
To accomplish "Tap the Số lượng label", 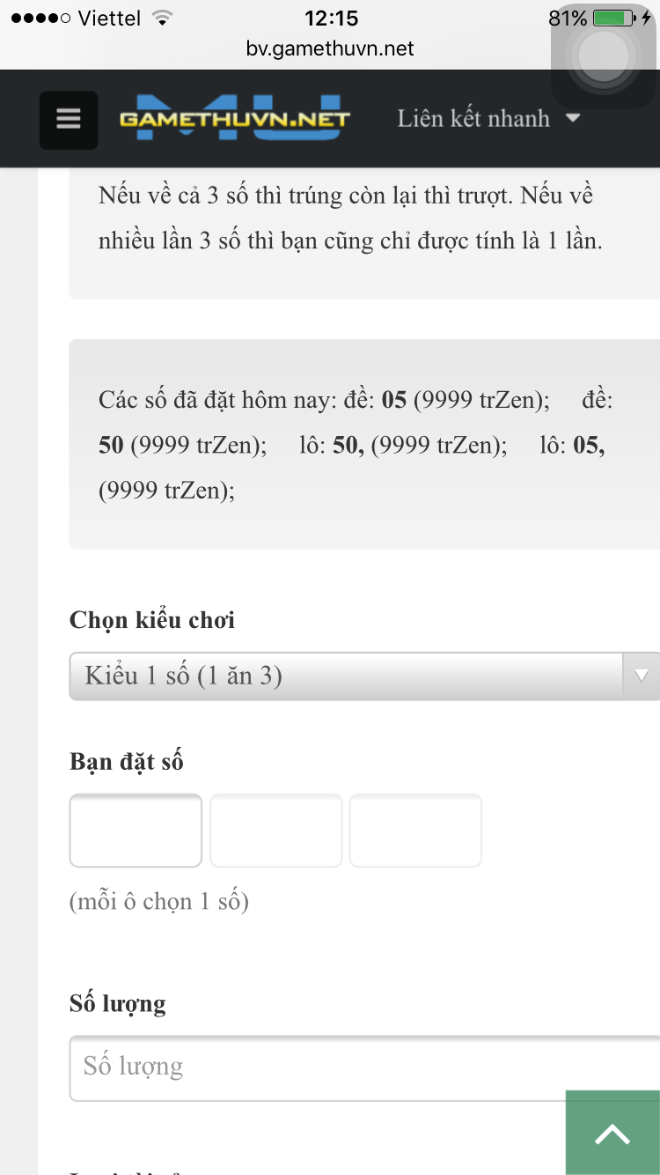I will pyautogui.click(x=117, y=1003).
